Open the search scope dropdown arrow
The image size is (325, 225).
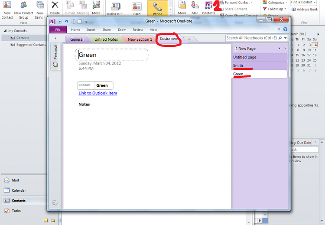coord(286,38)
